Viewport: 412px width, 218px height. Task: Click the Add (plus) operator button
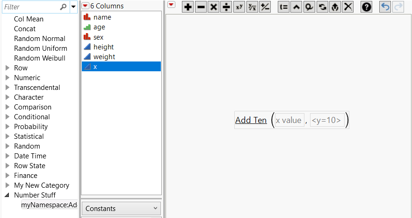[x=188, y=7]
